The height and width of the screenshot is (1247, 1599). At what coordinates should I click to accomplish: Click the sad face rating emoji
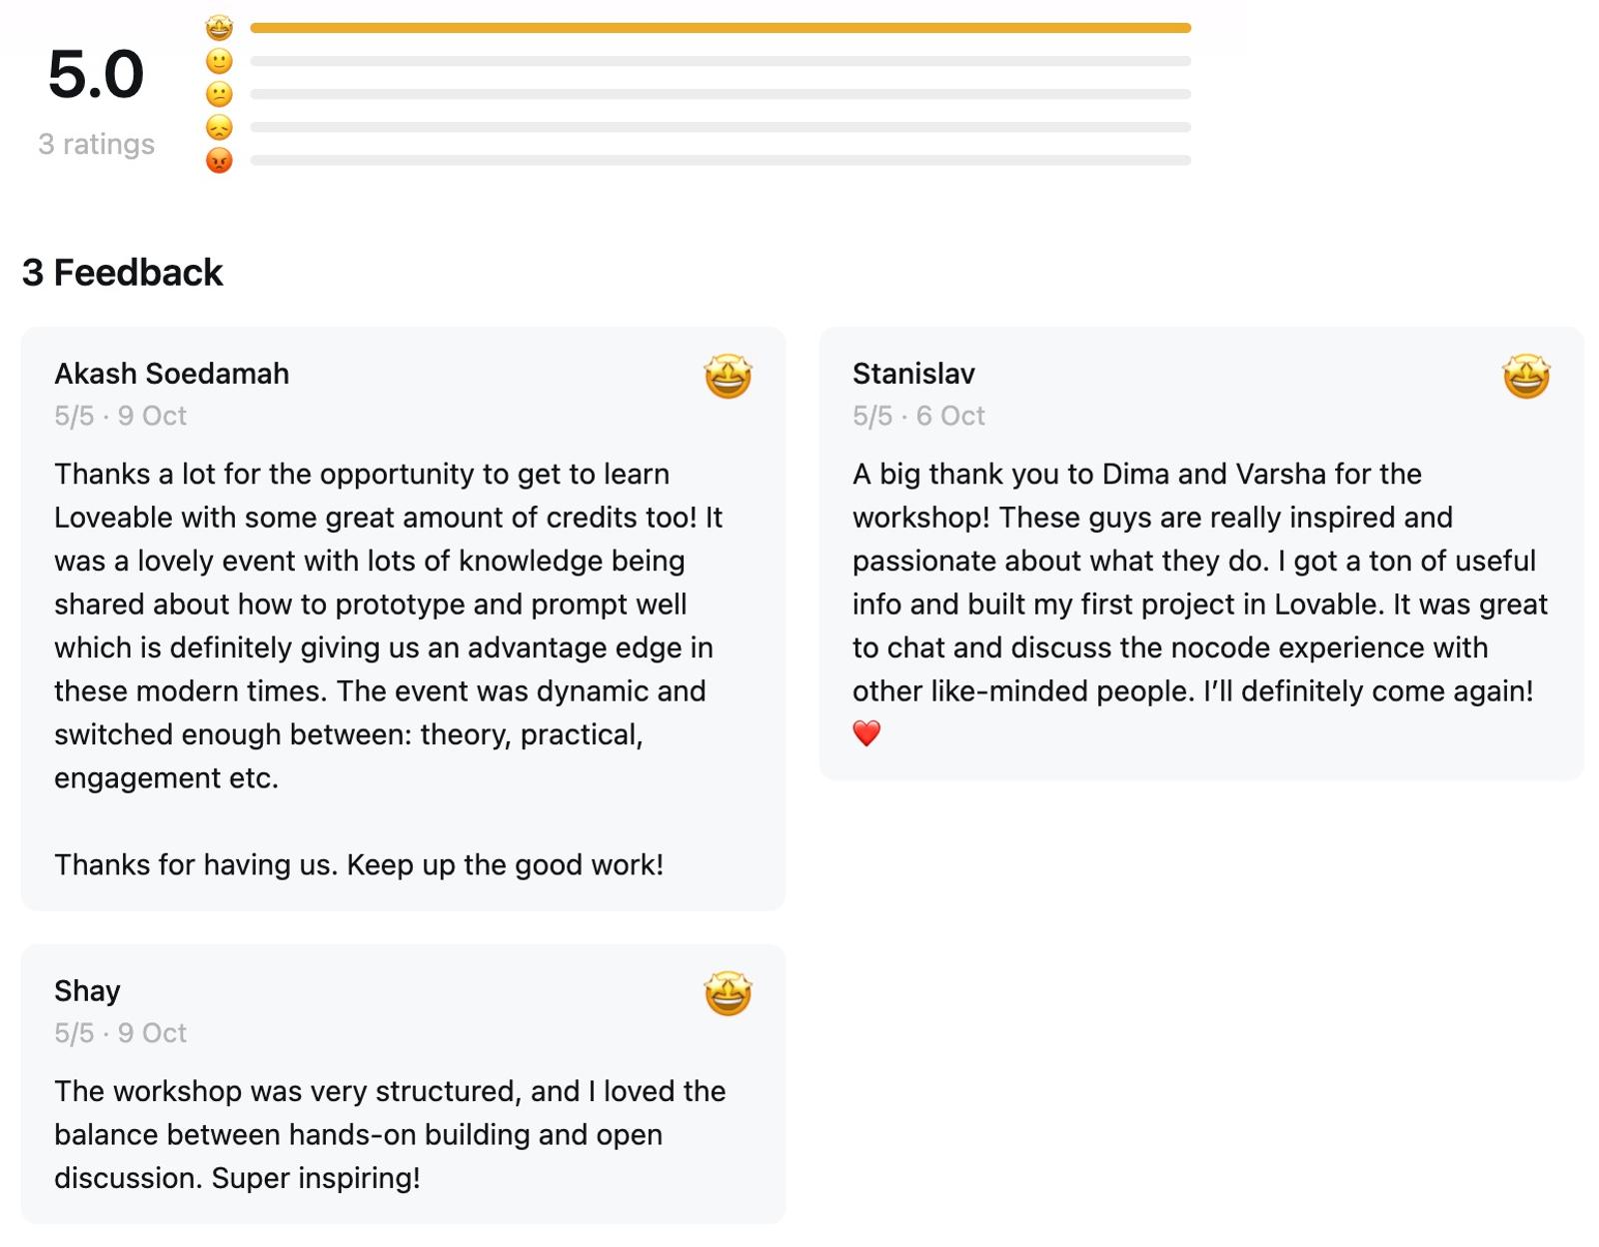point(219,127)
